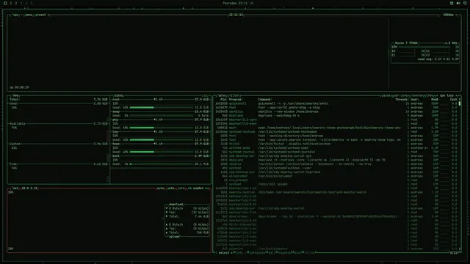470x264 pixels.
Task: Click the Threads column header
Action: [x=402, y=100]
